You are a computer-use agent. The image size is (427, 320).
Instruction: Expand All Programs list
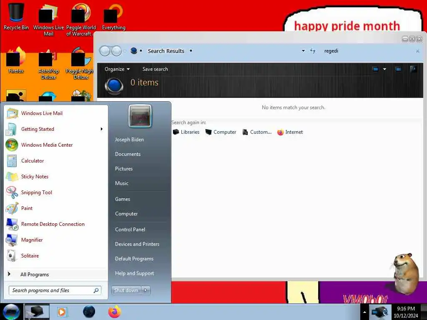click(x=56, y=274)
